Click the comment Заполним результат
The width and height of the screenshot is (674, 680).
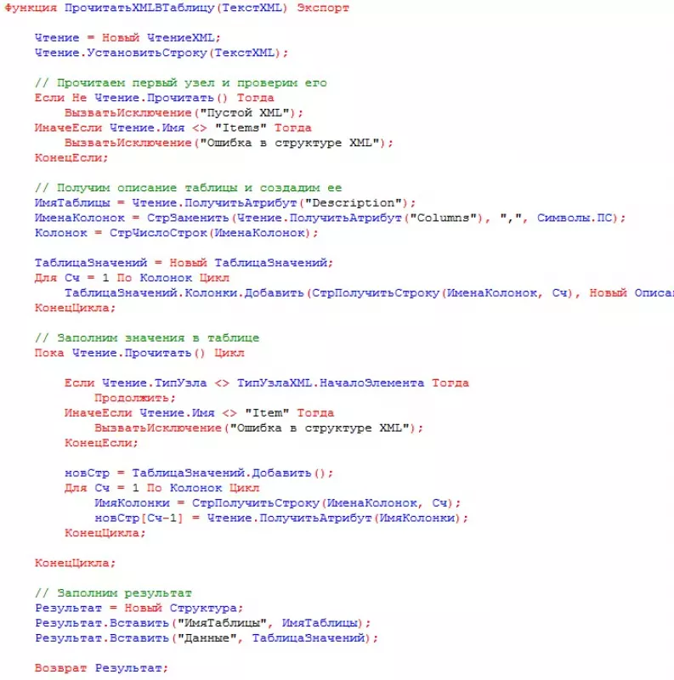(113, 592)
